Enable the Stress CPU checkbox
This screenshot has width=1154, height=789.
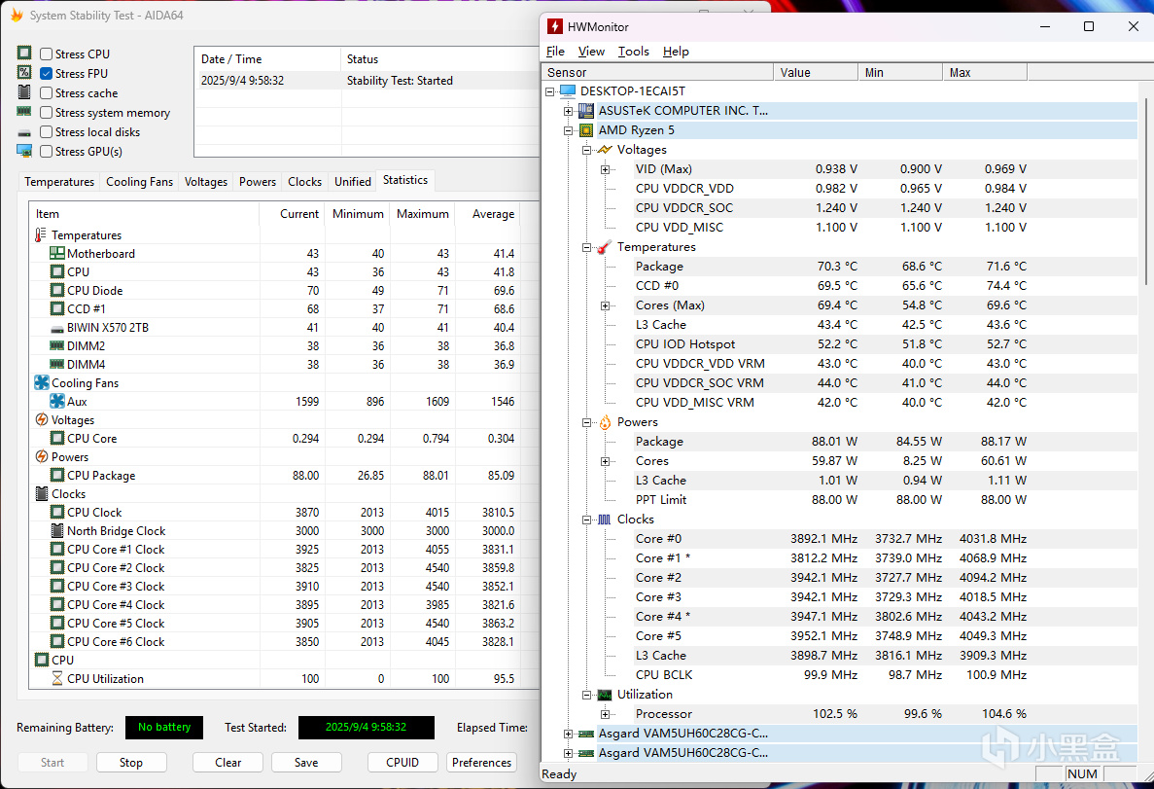coord(47,54)
